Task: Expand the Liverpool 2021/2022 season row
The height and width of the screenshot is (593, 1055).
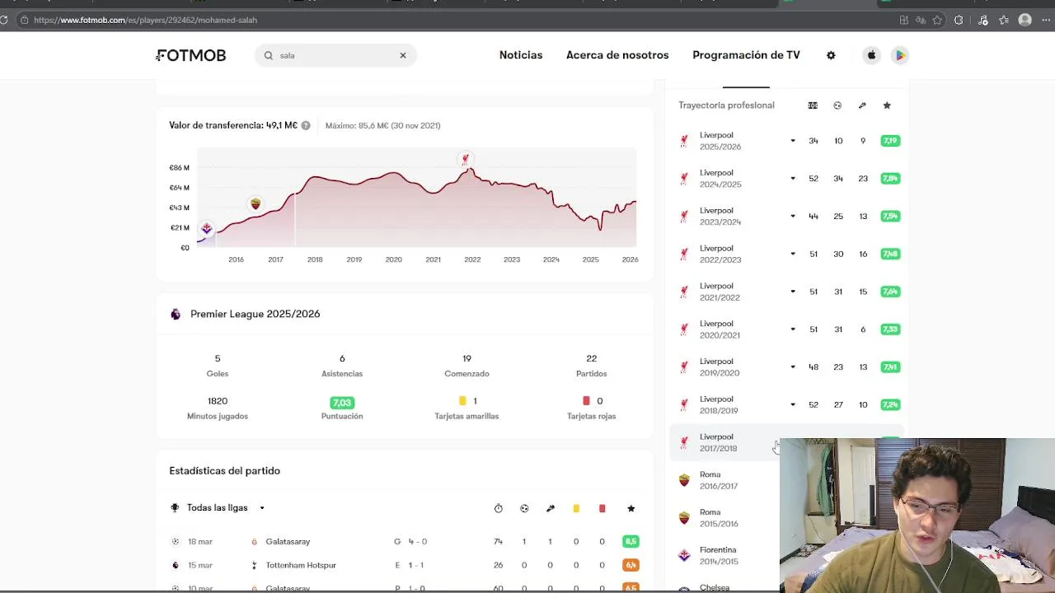Action: (x=793, y=292)
